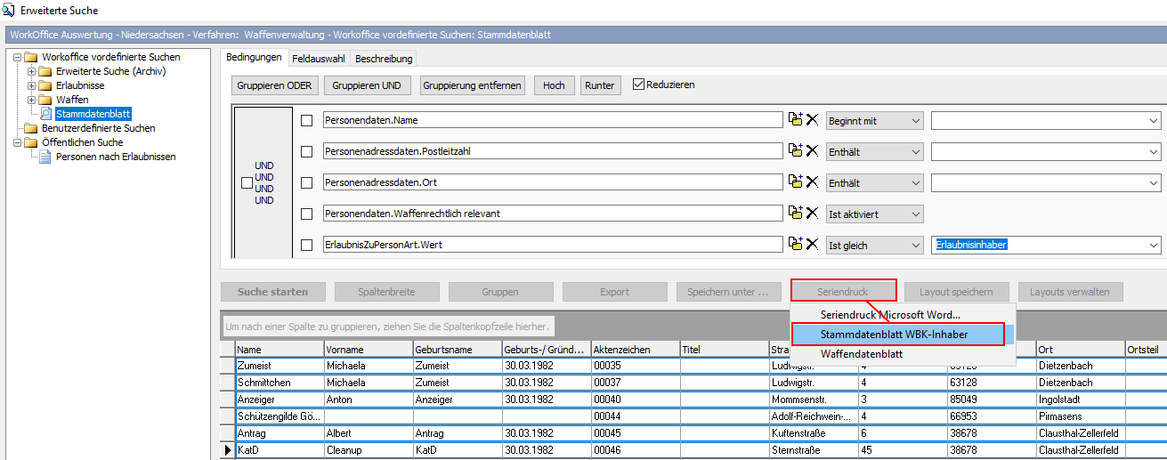Tick the checkbox for Personendaten.Name condition
Image resolution: width=1167 pixels, height=460 pixels.
307,120
